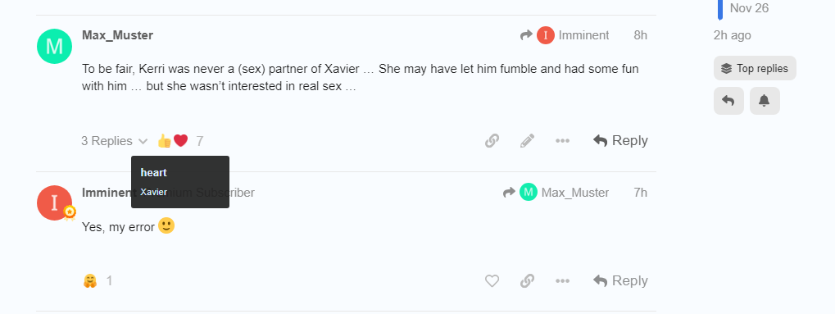Reply to Max_Muster's post
The image size is (835, 314).
pos(619,141)
